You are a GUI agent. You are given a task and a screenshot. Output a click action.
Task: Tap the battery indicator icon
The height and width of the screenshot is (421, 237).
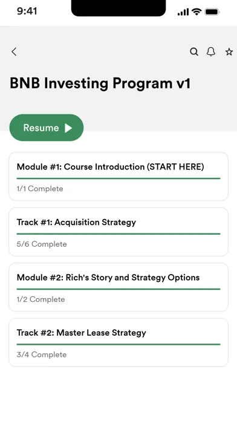pyautogui.click(x=212, y=12)
